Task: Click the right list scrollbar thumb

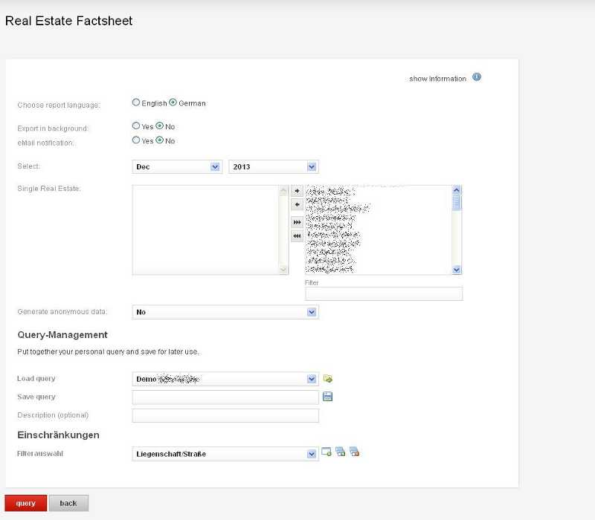Action: click(x=457, y=202)
